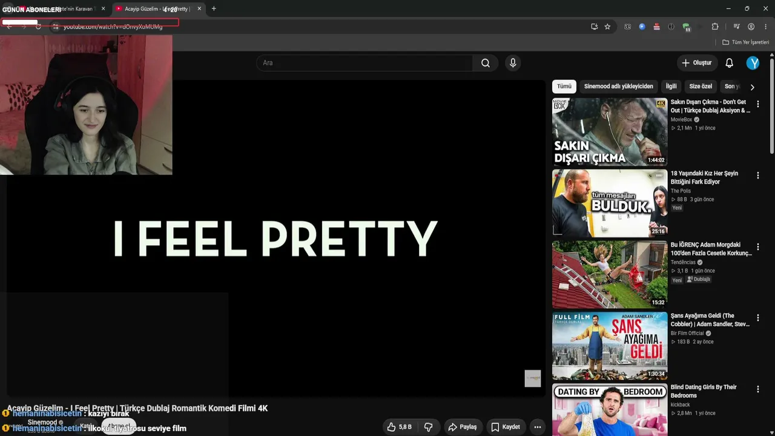775x436 pixels.
Task: Open the Sakın Dışarı Çıkma thumbnail
Action: coord(610,132)
